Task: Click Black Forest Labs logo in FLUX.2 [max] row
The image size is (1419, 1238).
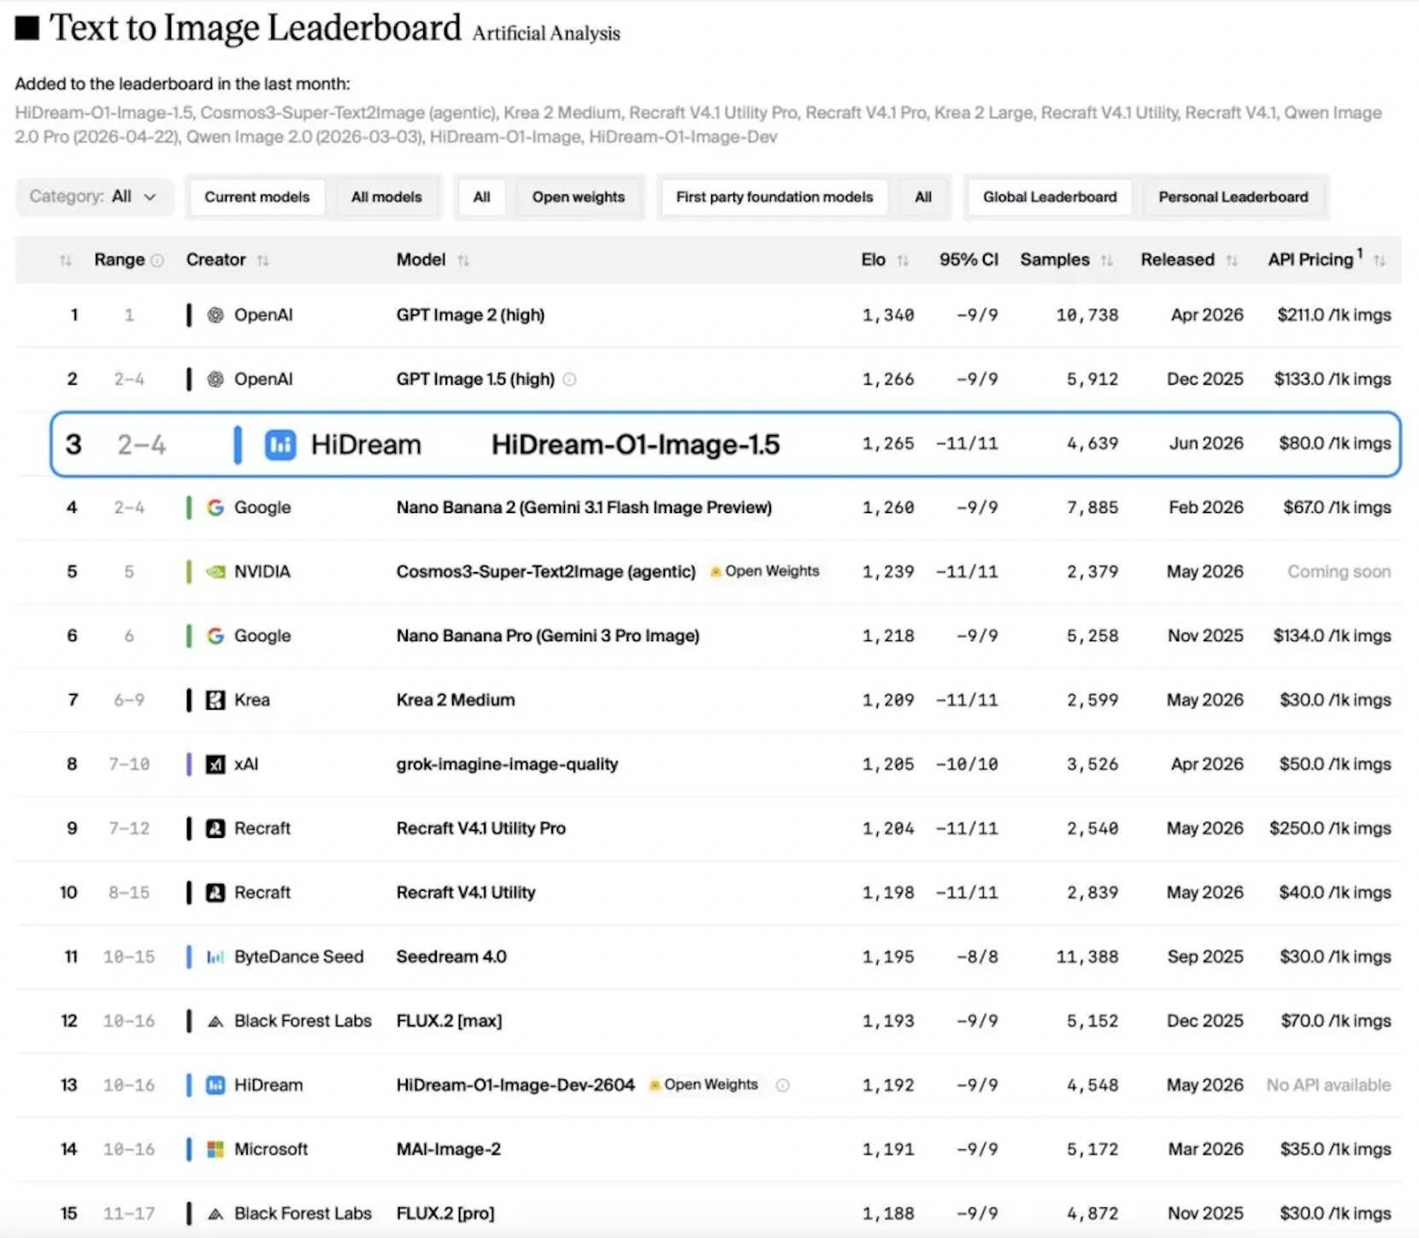Action: (215, 1021)
